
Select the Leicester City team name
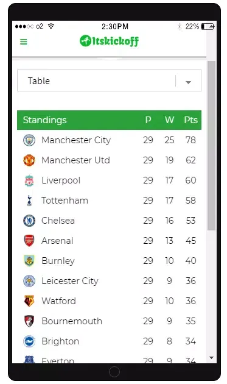[x=70, y=281]
